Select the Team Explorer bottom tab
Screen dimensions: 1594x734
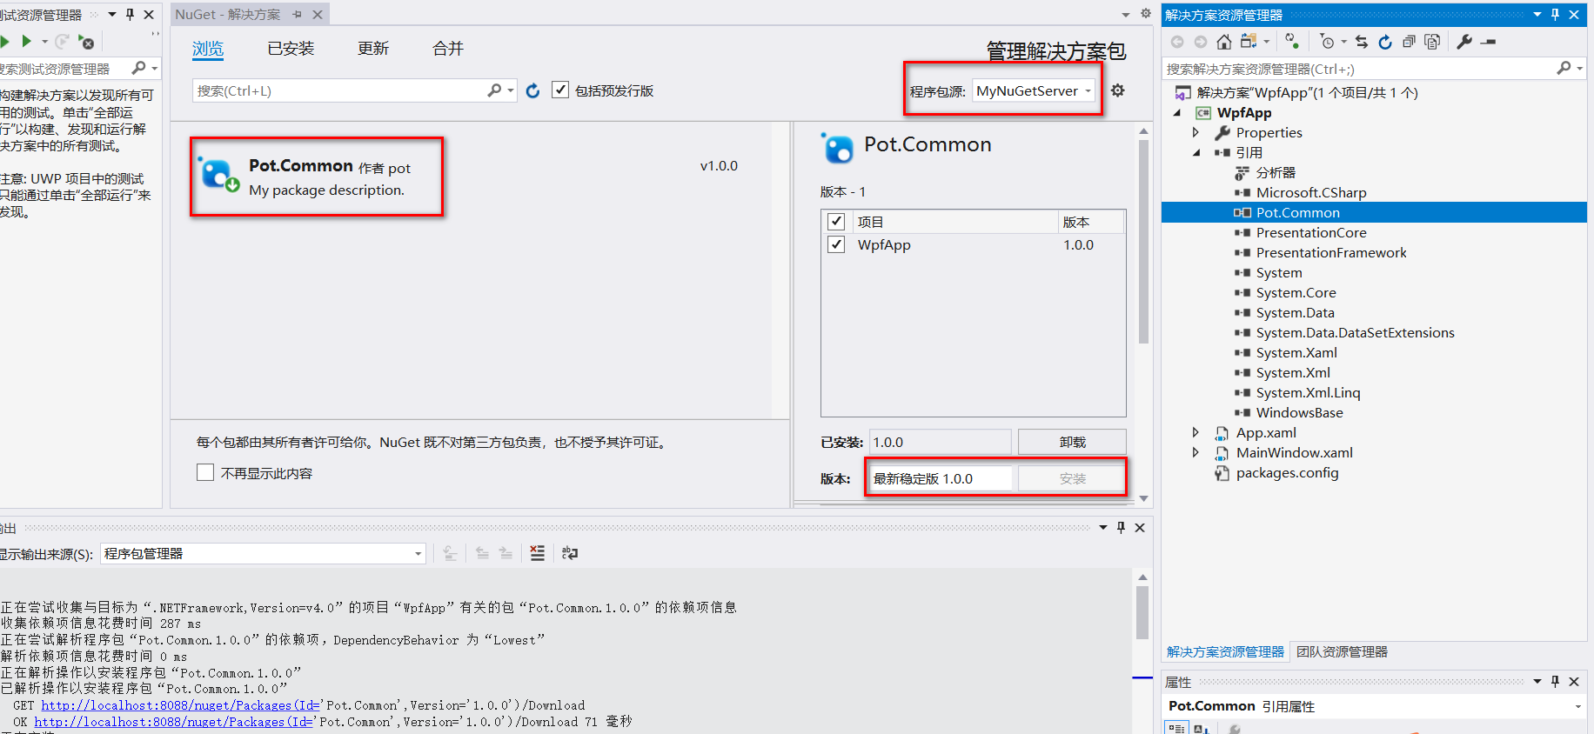point(1342,651)
